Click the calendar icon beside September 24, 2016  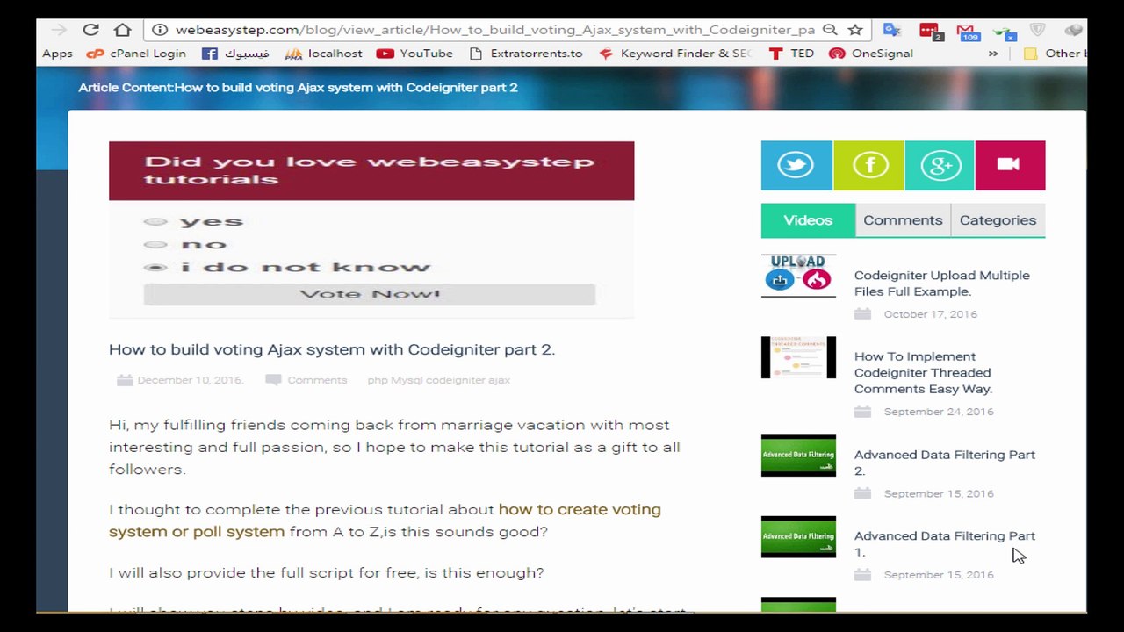pos(862,412)
